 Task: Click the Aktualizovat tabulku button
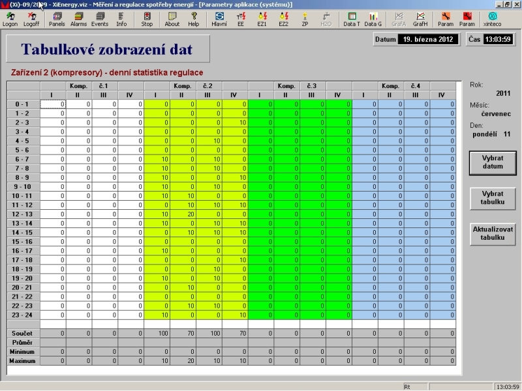tap(493, 234)
